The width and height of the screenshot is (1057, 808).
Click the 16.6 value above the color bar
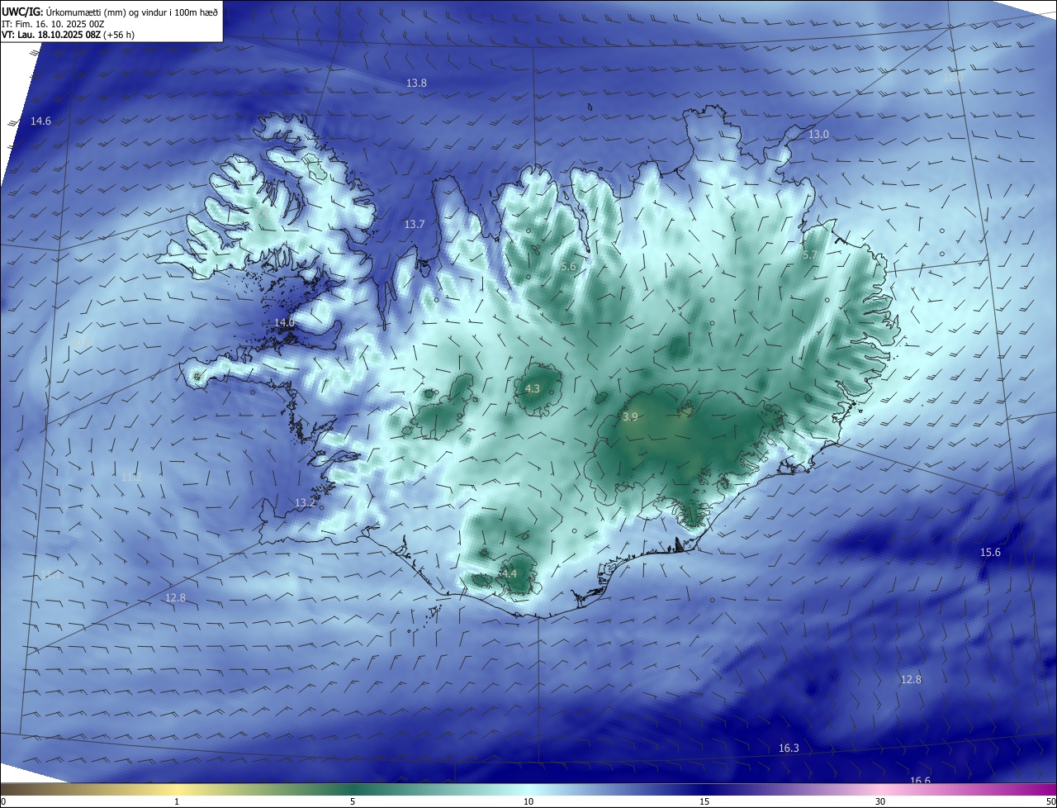920,781
